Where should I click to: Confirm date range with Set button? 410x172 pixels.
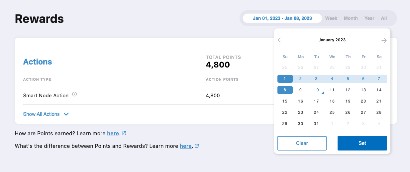tap(362, 143)
